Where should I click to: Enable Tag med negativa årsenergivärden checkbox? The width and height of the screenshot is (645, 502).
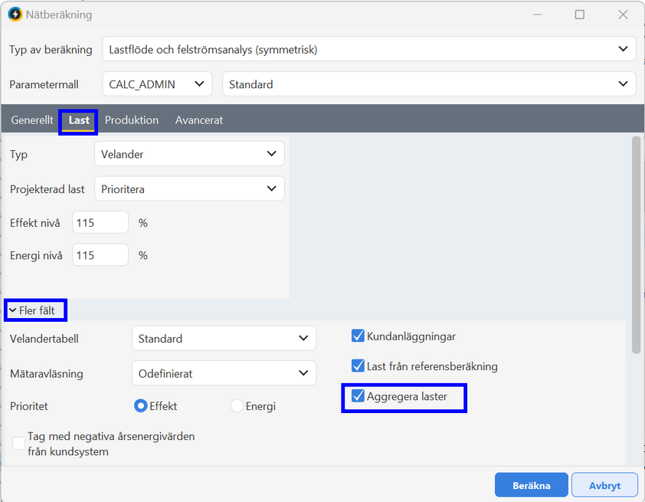pos(19,444)
